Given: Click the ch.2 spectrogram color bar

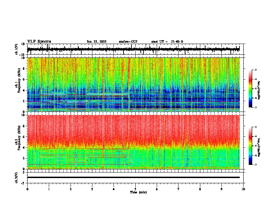Looking at the screenshot, I should click(x=250, y=146).
